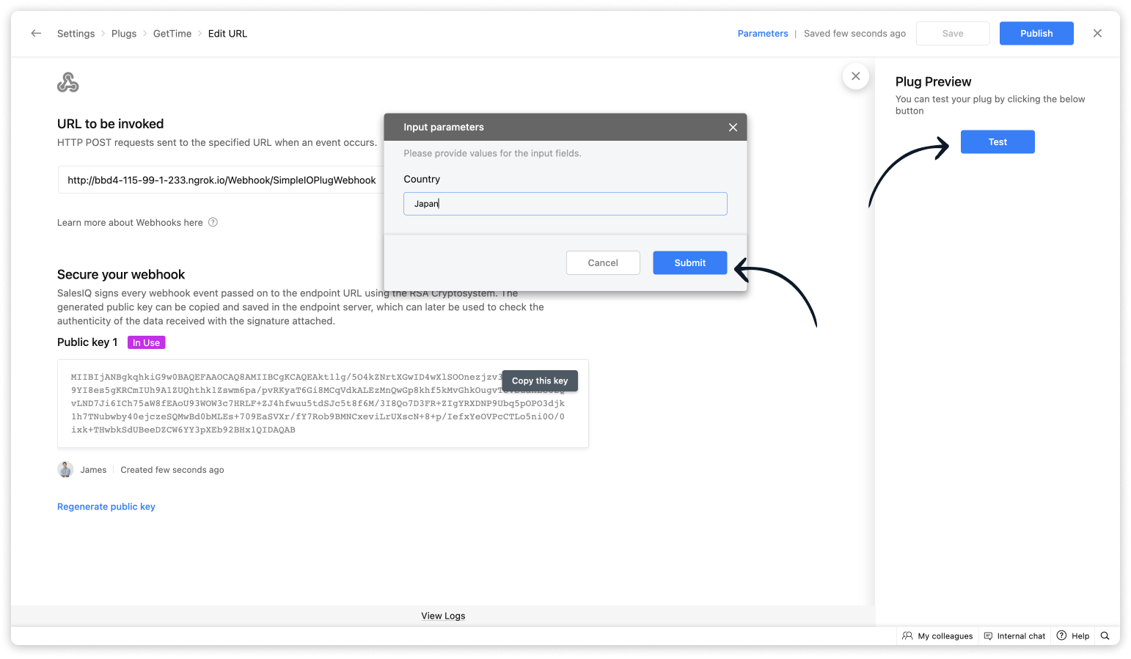Screen dimensions: 1131x659
Task: Click the 'Internal chat' label
Action: tap(1021, 636)
